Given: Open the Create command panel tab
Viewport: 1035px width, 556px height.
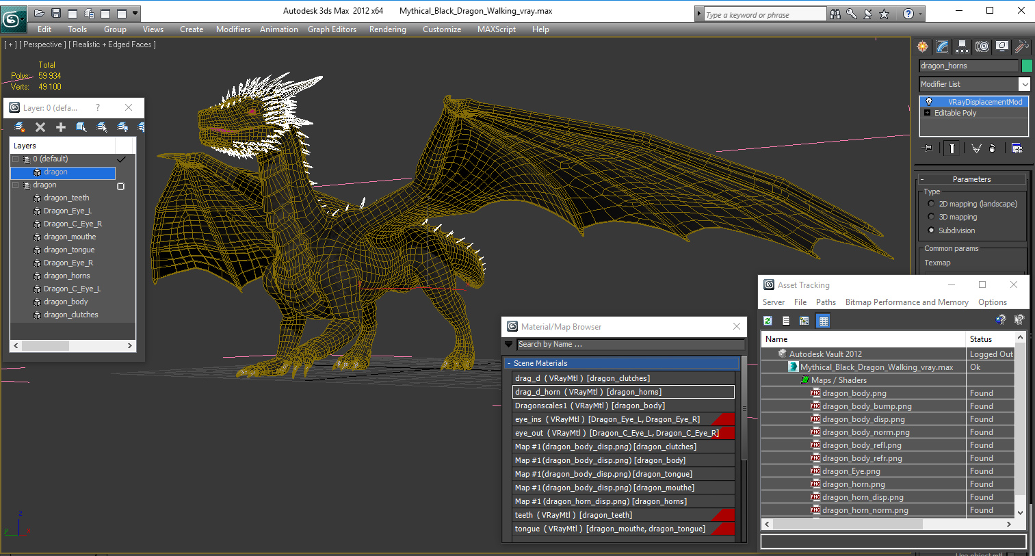Looking at the screenshot, I should (923, 47).
